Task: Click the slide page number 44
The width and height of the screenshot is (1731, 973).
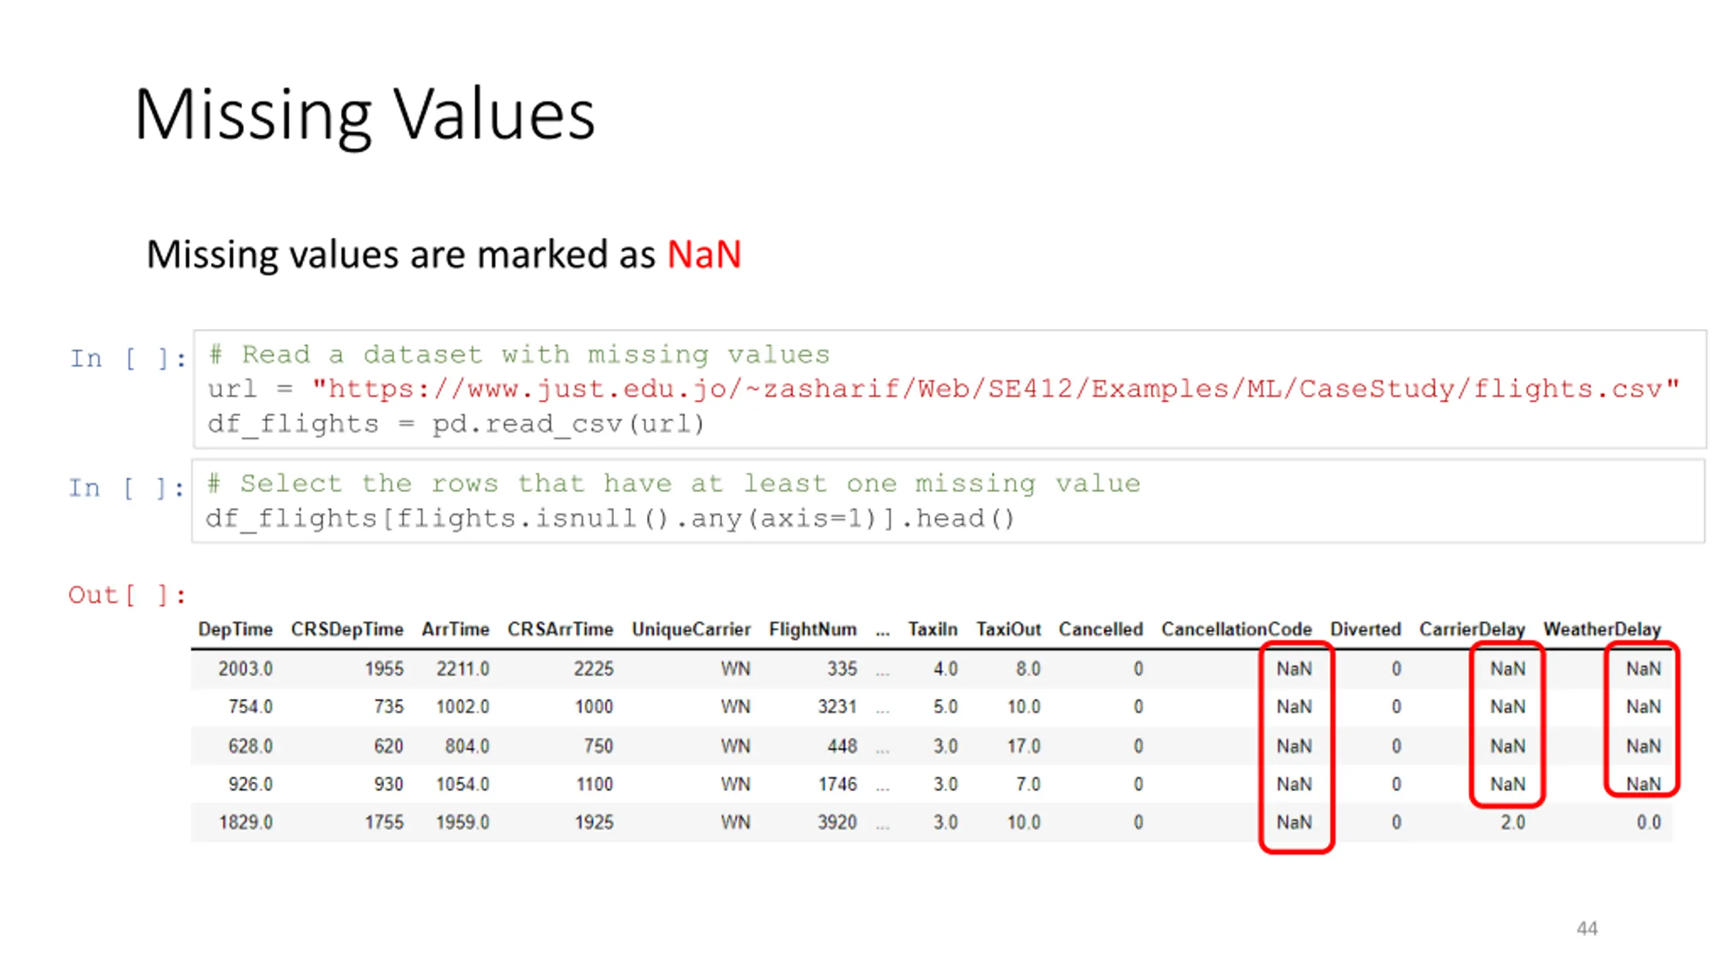Action: click(x=1586, y=928)
